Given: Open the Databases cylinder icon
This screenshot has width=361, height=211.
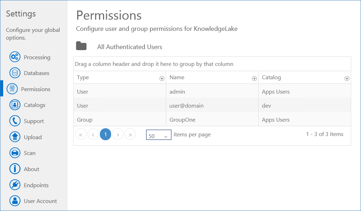Looking at the screenshot, I should pyautogui.click(x=15, y=73).
